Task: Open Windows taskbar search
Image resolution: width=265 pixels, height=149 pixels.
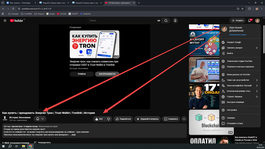Action: pyautogui.click(x=10, y=146)
